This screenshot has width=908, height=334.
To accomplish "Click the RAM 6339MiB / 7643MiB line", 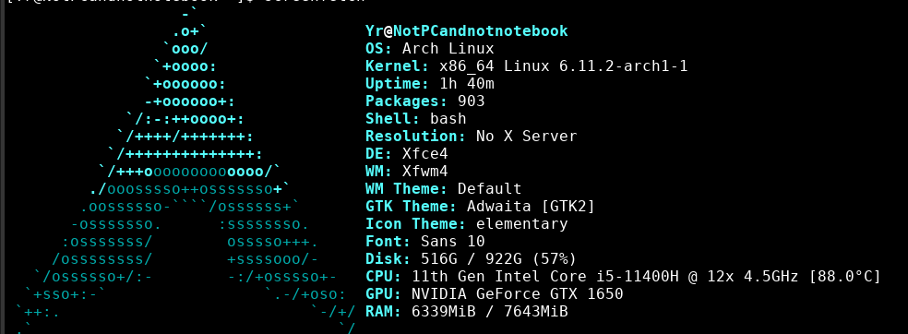I will 467,312.
